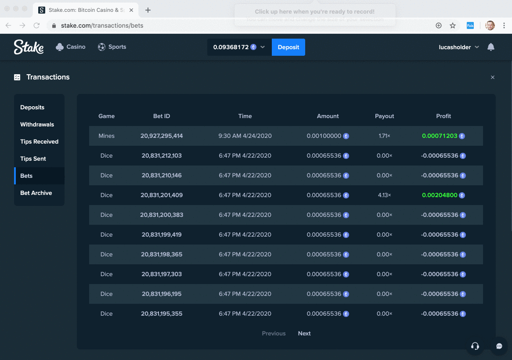This screenshot has height=360, width=512.
Task: Click the Mines game label
Action: [x=106, y=136]
